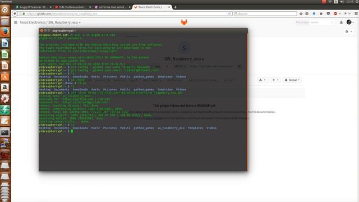
Task: Open the GitLab notifications bell
Action: coord(341,22)
